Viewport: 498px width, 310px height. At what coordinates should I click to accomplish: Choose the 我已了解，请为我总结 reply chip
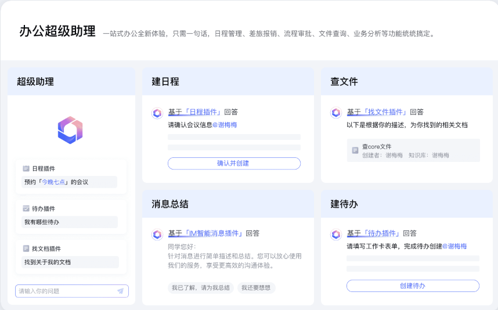pyautogui.click(x=201, y=287)
